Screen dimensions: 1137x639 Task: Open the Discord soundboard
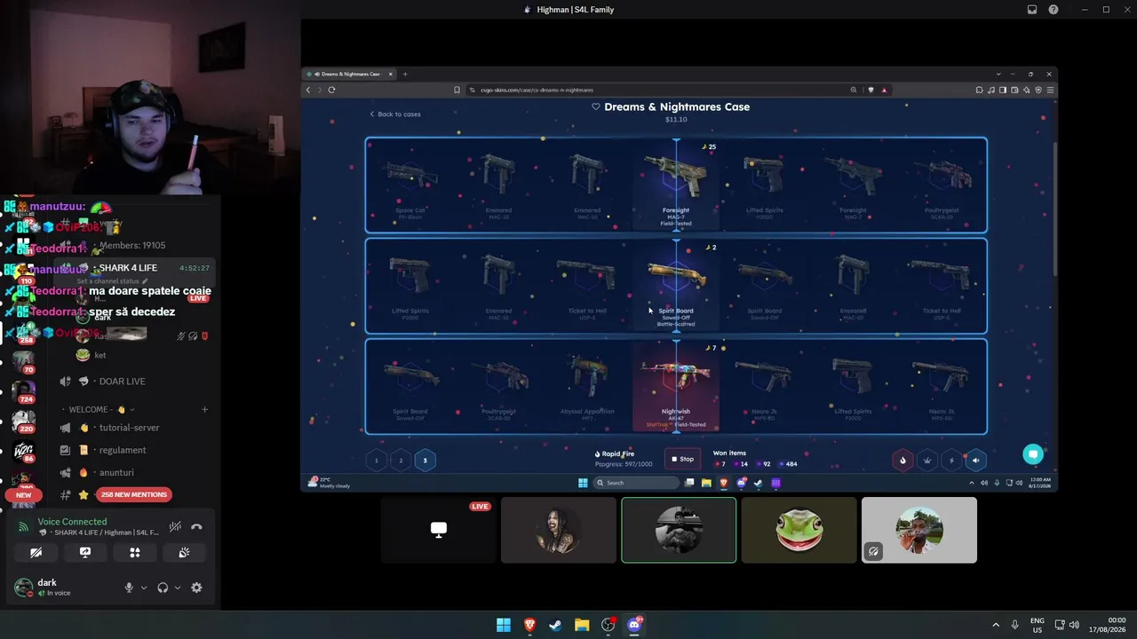tap(184, 552)
